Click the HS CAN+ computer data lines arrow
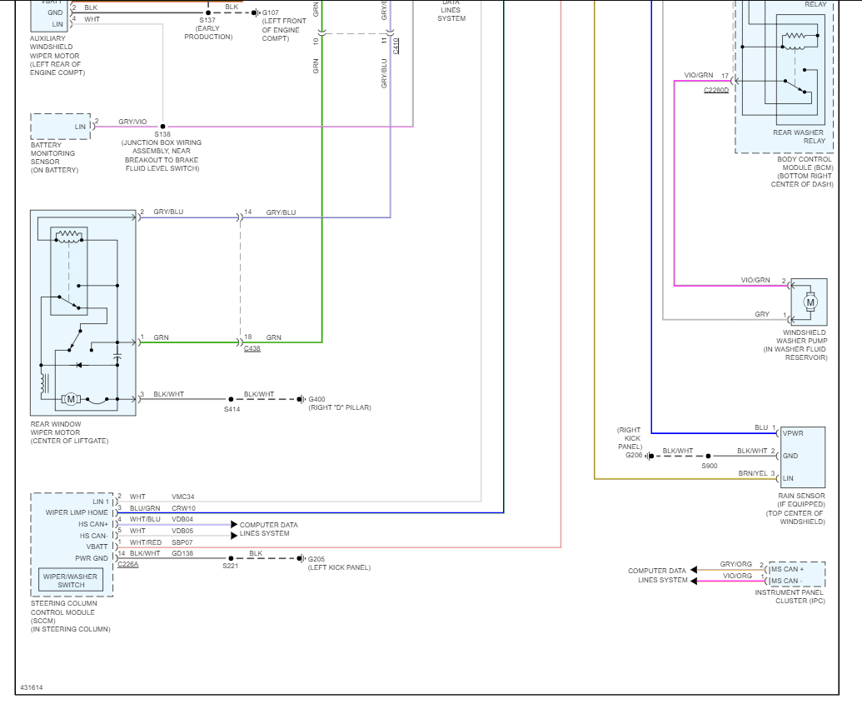 (x=234, y=524)
